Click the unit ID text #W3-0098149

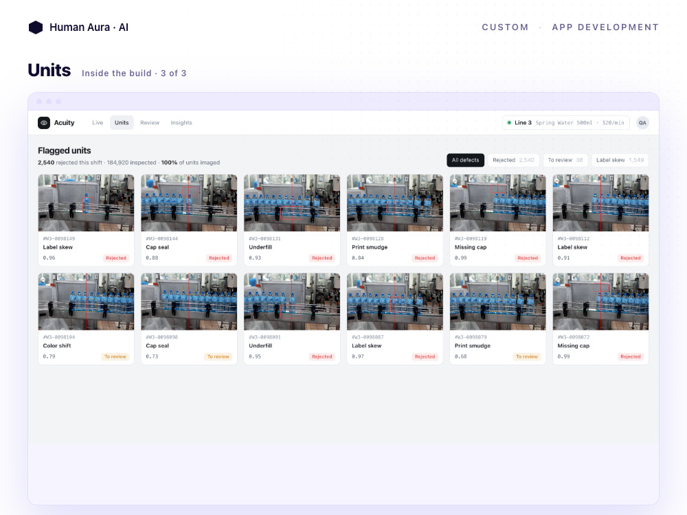(58, 239)
